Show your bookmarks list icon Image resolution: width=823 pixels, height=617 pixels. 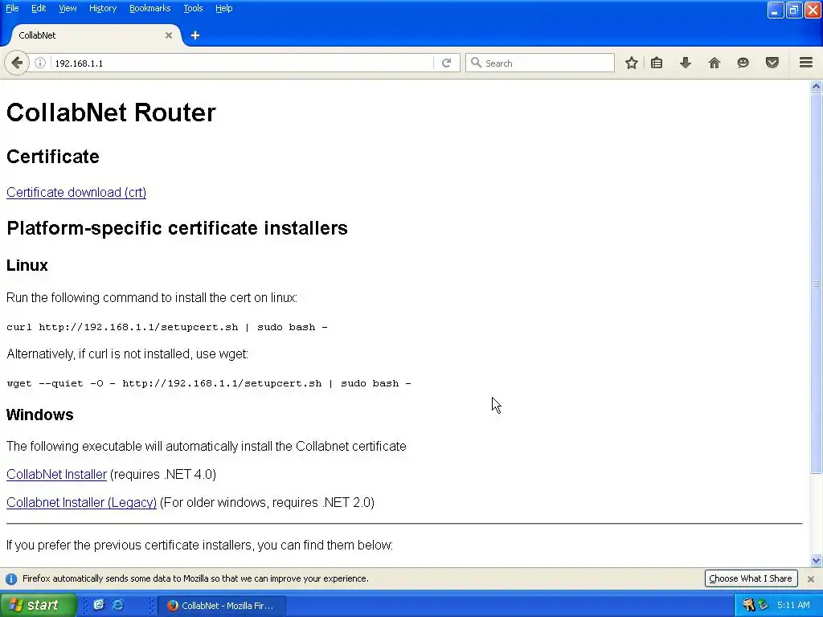(657, 63)
